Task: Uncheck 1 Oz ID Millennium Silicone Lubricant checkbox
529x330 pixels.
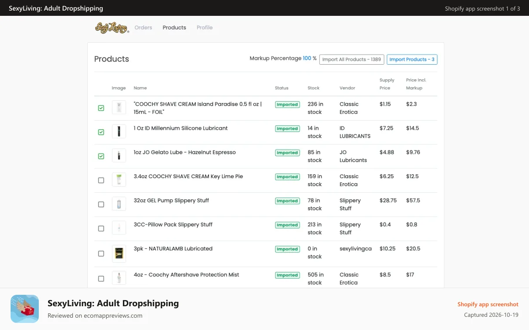Action: (x=101, y=132)
